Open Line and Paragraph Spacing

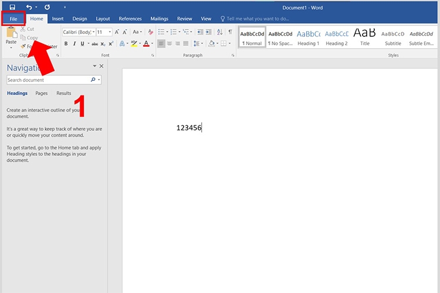(x=197, y=43)
